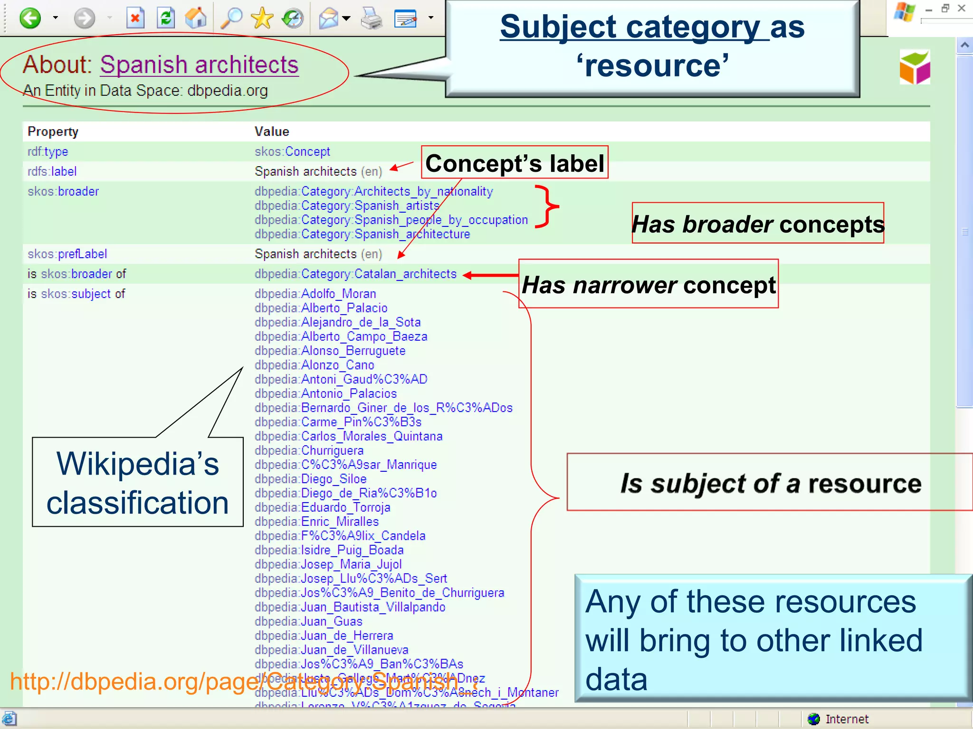Open dbpedia:Adolfo_Moran link
973x729 pixels.
tap(315, 294)
